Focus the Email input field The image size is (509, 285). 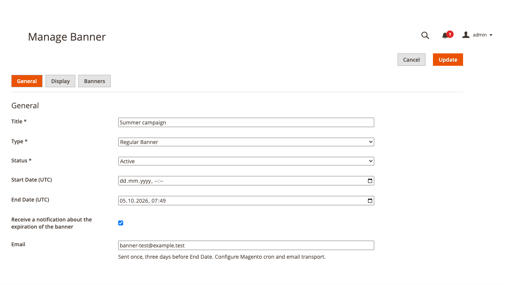click(246, 245)
